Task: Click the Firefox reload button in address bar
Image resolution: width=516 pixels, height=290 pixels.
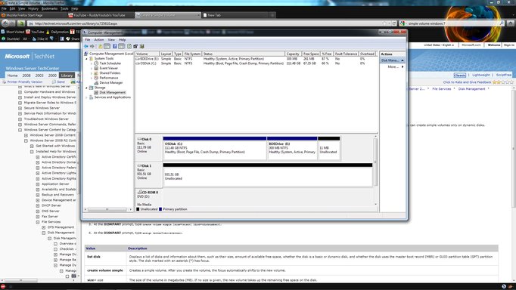Action: (394, 23)
